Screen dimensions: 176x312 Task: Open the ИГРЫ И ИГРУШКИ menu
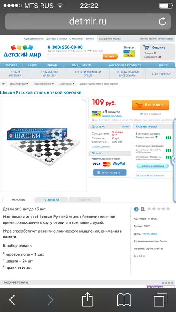15,74
